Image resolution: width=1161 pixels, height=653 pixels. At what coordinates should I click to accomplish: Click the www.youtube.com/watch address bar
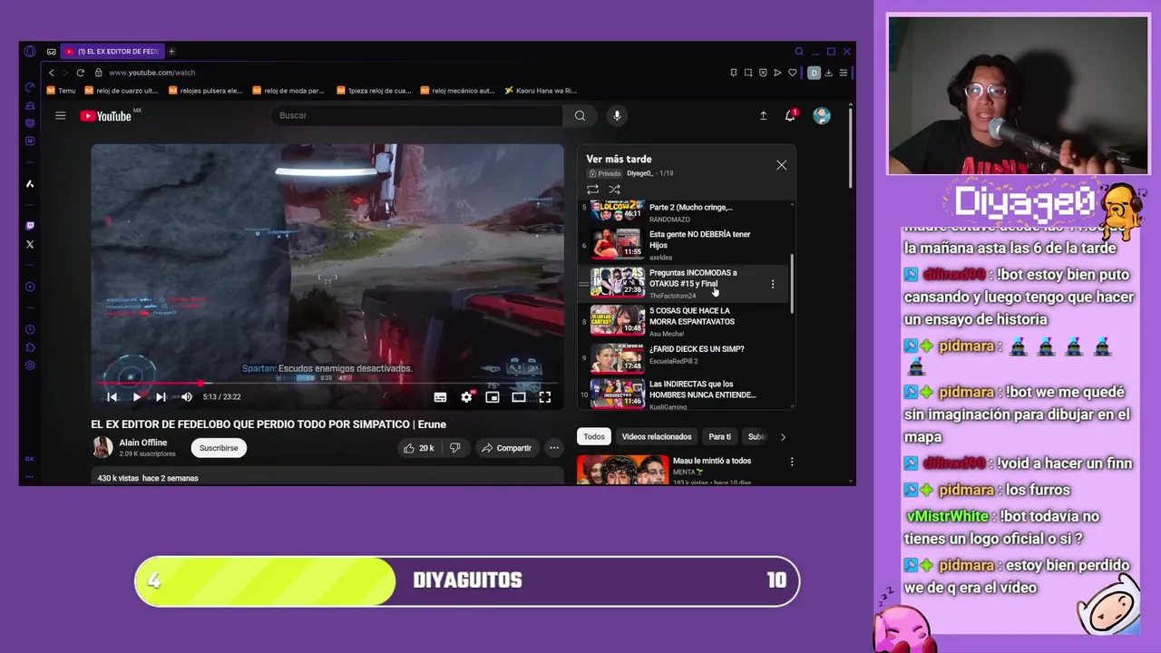coord(151,73)
